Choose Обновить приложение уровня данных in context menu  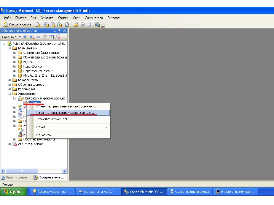(68, 107)
